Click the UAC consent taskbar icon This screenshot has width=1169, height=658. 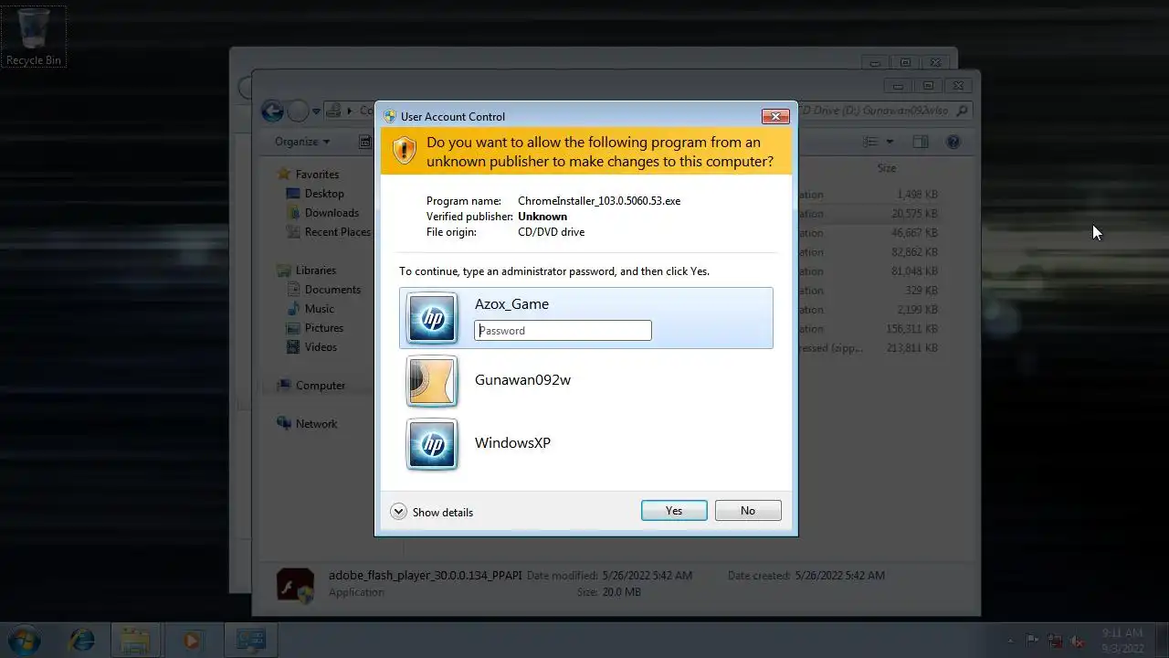tap(251, 641)
